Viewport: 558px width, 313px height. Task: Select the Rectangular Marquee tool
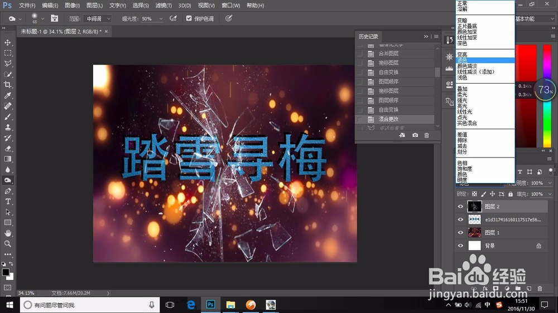coord(7,53)
